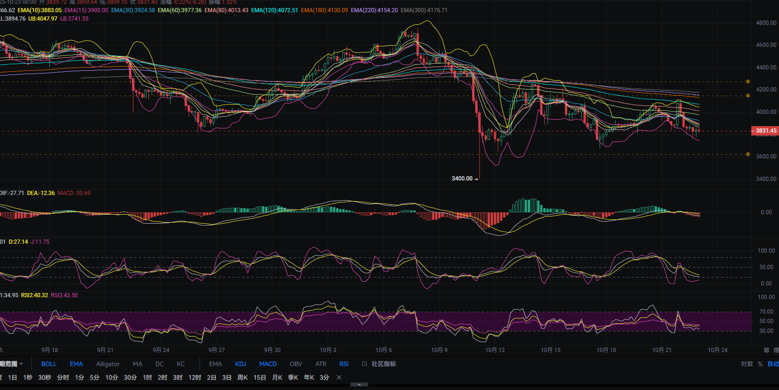779x390 pixels.
Task: Open the 社区指标 community indicators pop-out icon
Action: [364, 364]
